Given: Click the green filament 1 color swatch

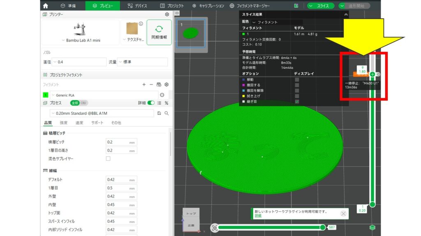Looking at the screenshot, I should pyautogui.click(x=45, y=95).
